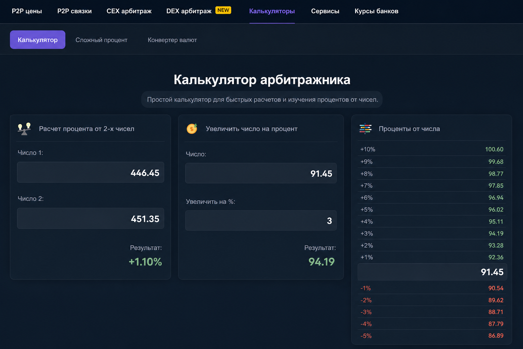Click the coin icon beside Увеличить число
The image size is (523, 349).
click(192, 128)
